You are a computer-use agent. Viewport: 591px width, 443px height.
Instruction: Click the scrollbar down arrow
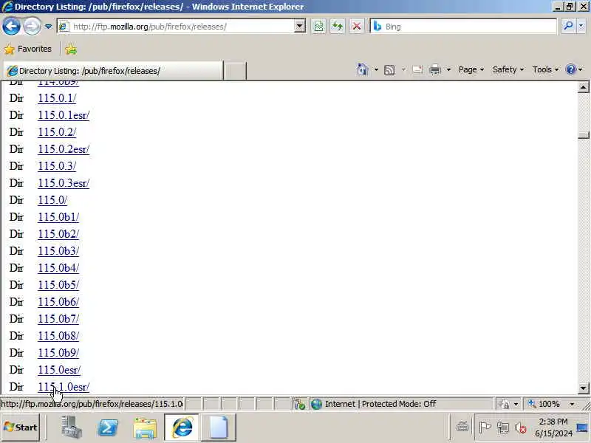tap(583, 388)
